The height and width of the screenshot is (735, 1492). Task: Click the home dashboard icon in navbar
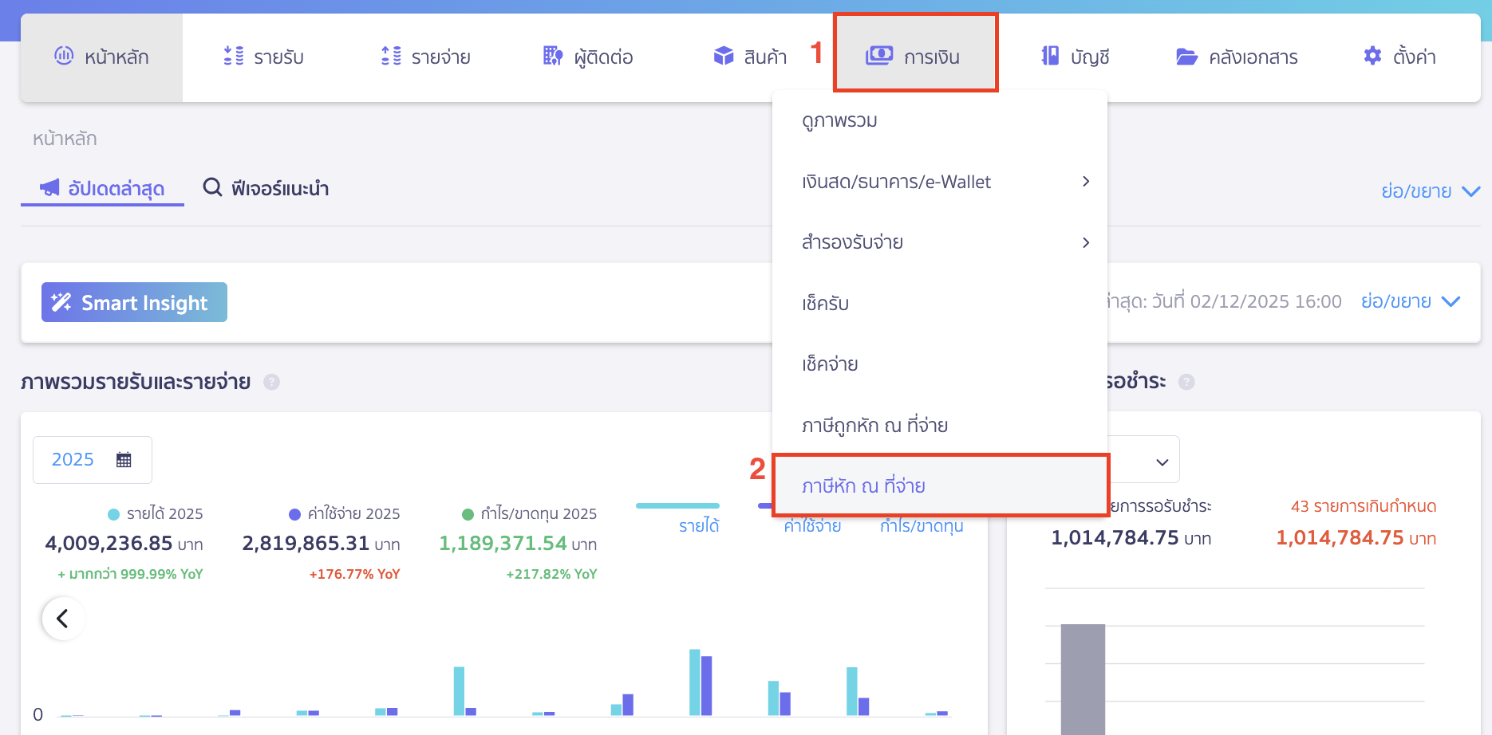tap(64, 56)
